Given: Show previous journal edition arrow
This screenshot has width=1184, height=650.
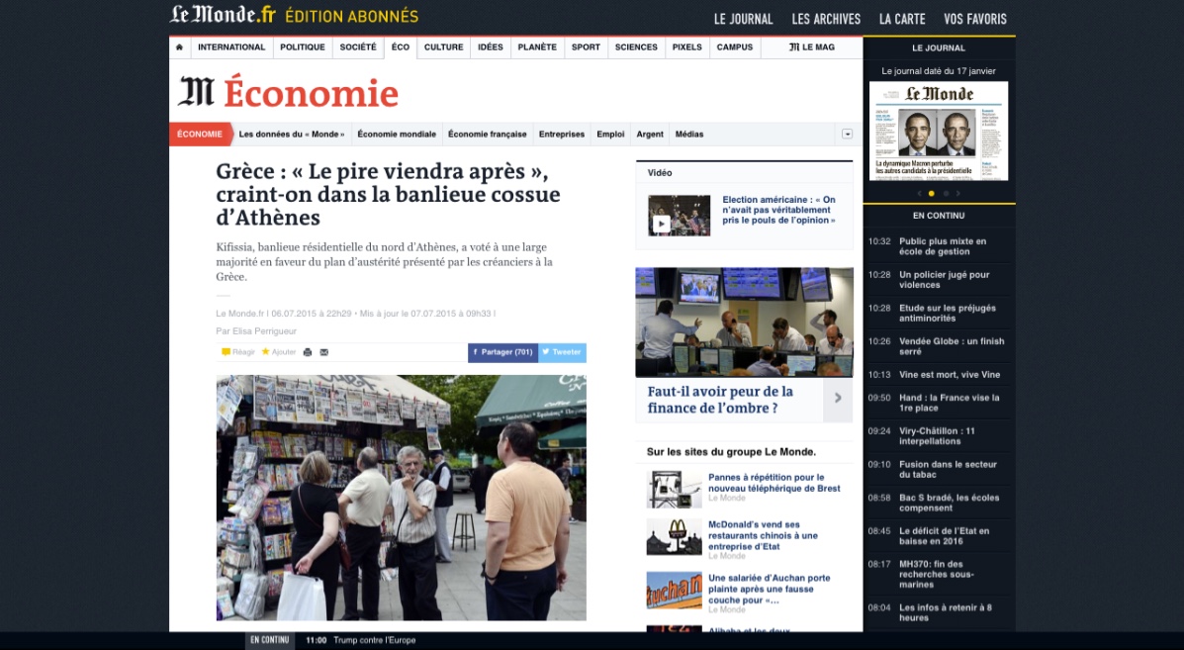Looking at the screenshot, I should [919, 193].
